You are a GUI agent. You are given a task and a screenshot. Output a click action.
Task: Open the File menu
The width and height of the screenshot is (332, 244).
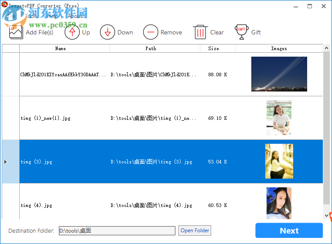click(11, 16)
